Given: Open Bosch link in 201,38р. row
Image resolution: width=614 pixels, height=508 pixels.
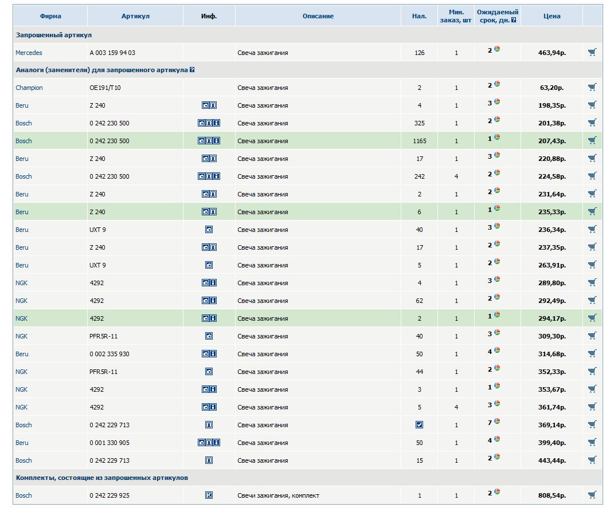Looking at the screenshot, I should 24,123.
